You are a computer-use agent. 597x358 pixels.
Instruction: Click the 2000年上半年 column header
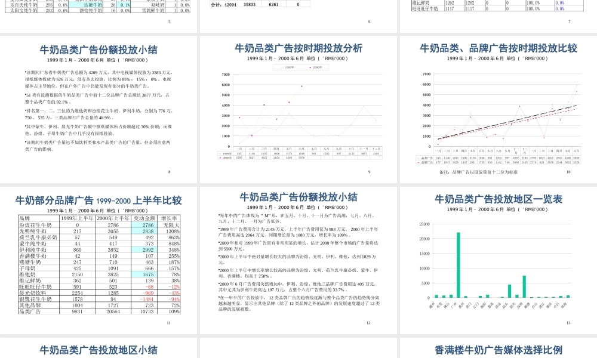113,218
